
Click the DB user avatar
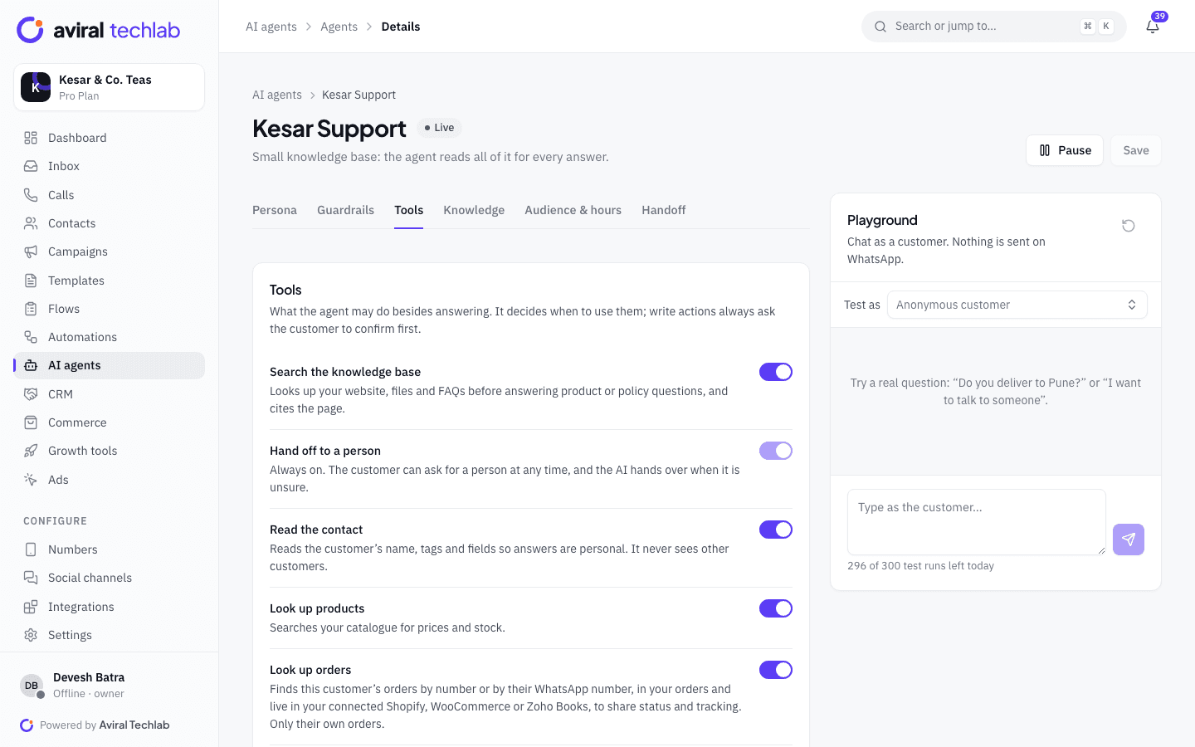click(32, 686)
